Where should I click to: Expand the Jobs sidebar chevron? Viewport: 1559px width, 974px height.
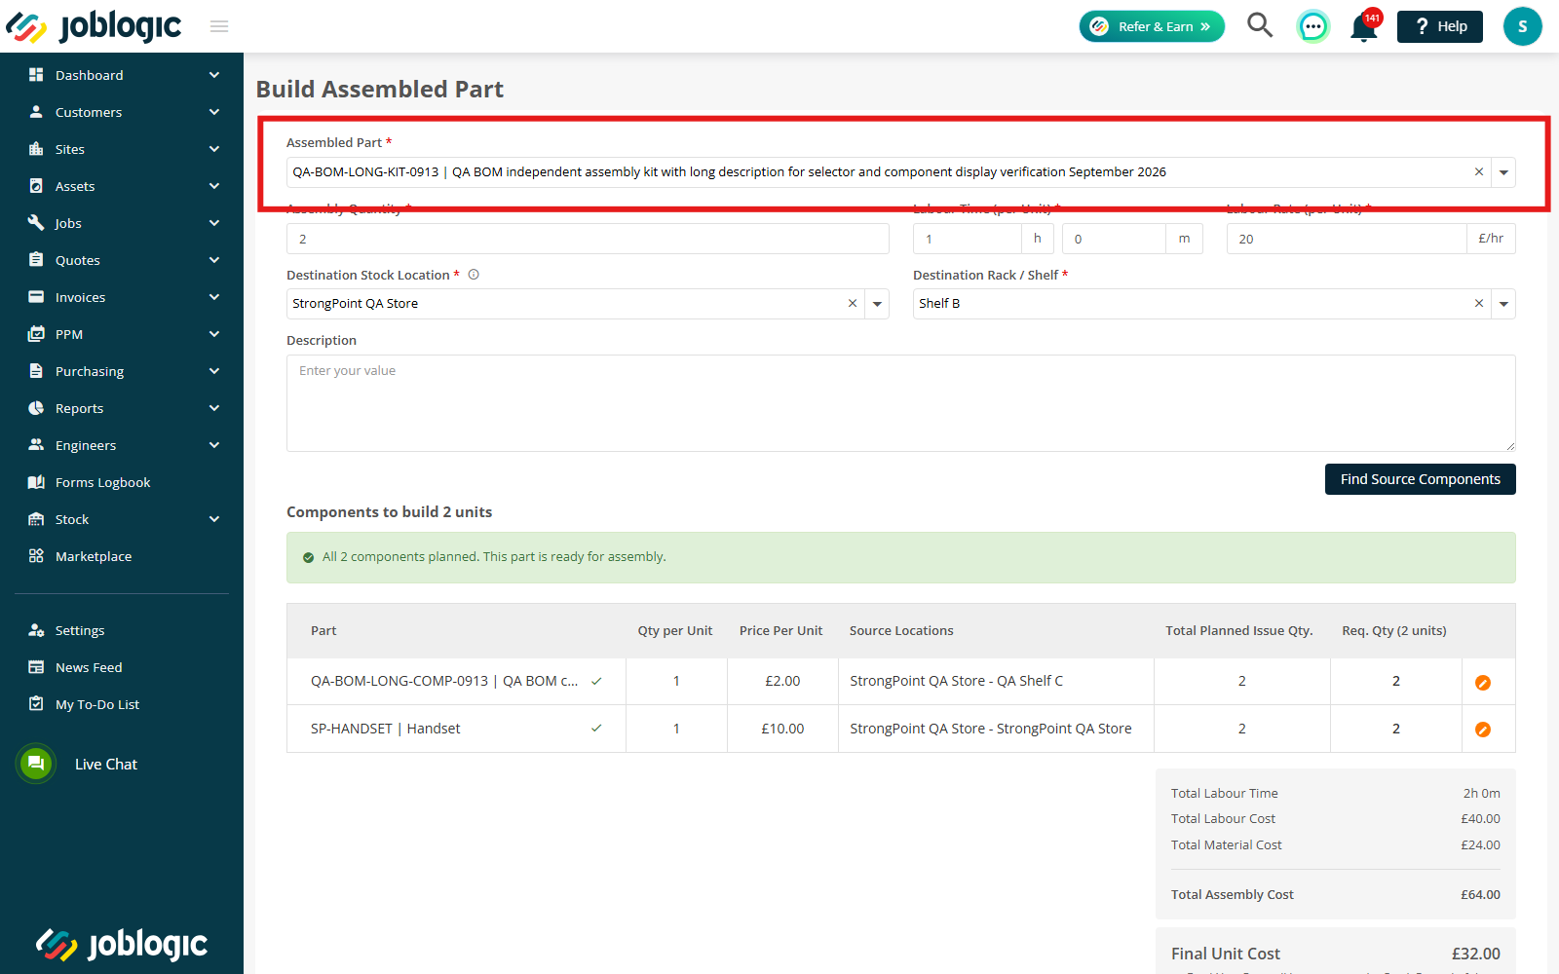point(214,223)
